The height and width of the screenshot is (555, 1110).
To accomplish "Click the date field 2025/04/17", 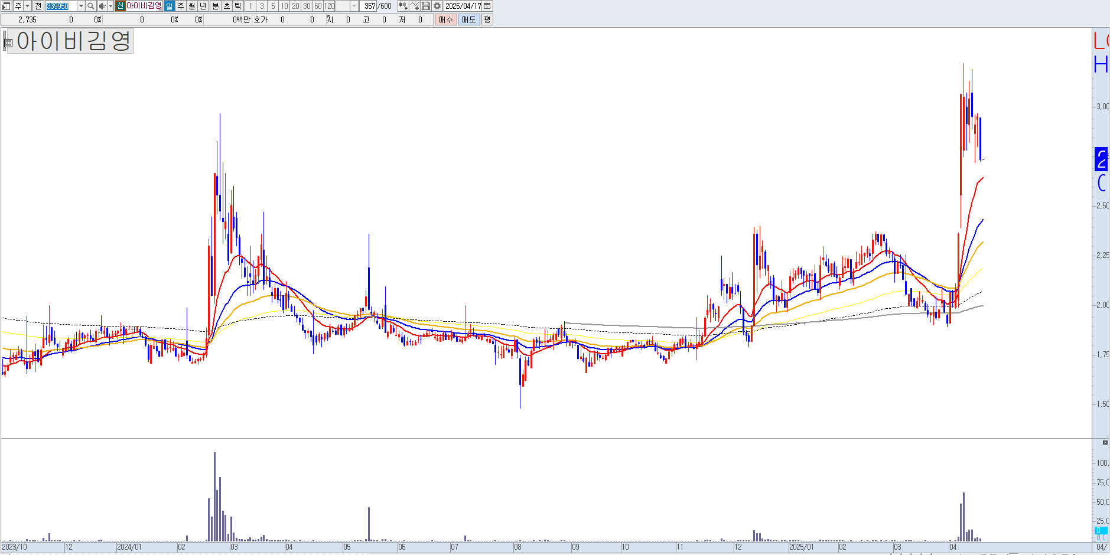I will (x=463, y=6).
